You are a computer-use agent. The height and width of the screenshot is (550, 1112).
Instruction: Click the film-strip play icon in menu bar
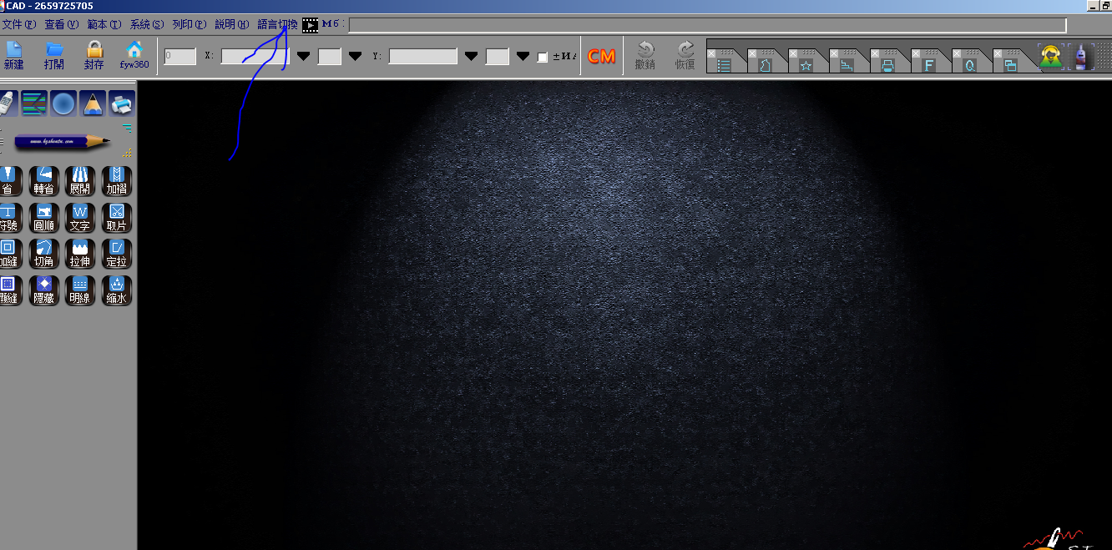[310, 25]
